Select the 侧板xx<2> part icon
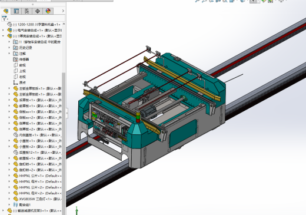The image size is (306, 215). pos(16,117)
